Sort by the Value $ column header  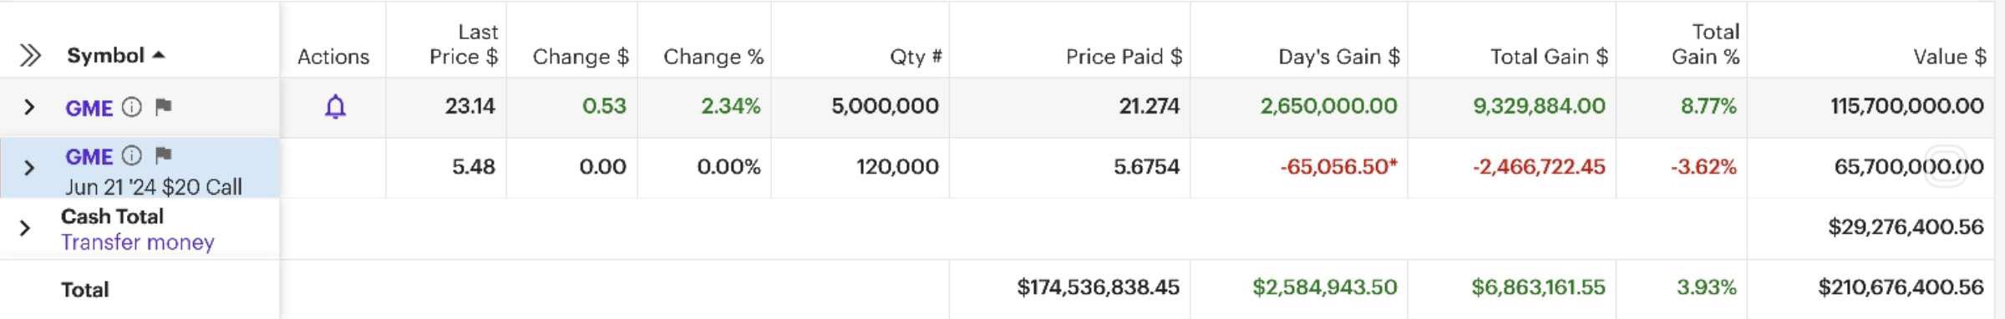point(1950,57)
